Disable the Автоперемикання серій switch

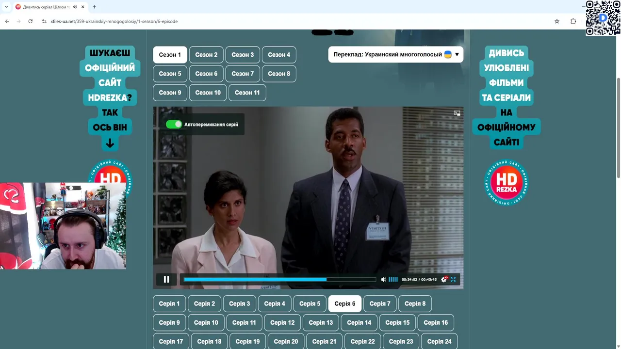click(x=174, y=124)
